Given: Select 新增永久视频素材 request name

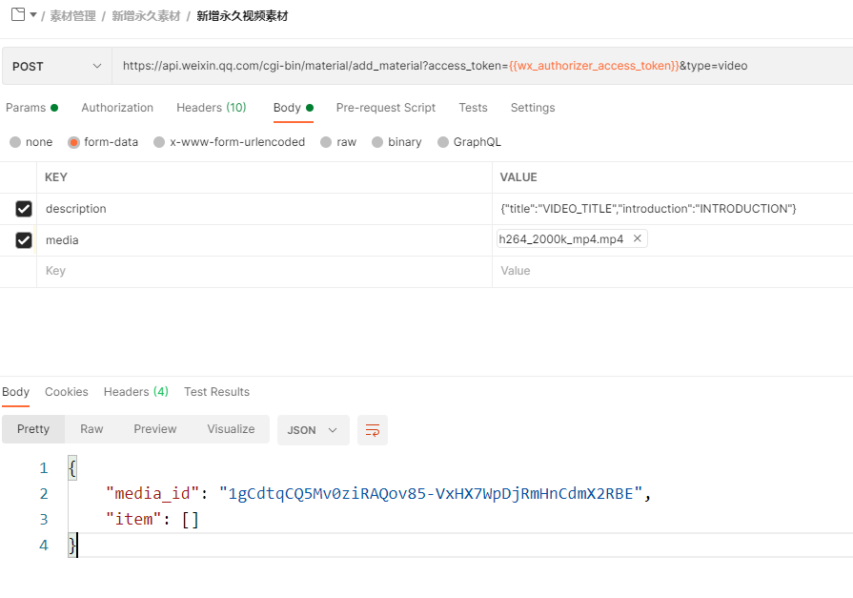Looking at the screenshot, I should coord(242,16).
